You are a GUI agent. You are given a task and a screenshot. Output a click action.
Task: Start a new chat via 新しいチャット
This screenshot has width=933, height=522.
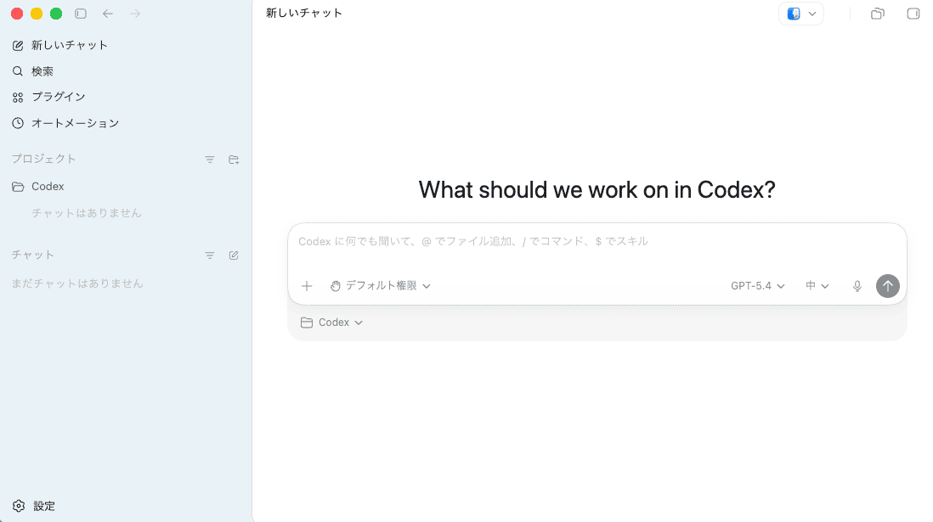point(60,45)
